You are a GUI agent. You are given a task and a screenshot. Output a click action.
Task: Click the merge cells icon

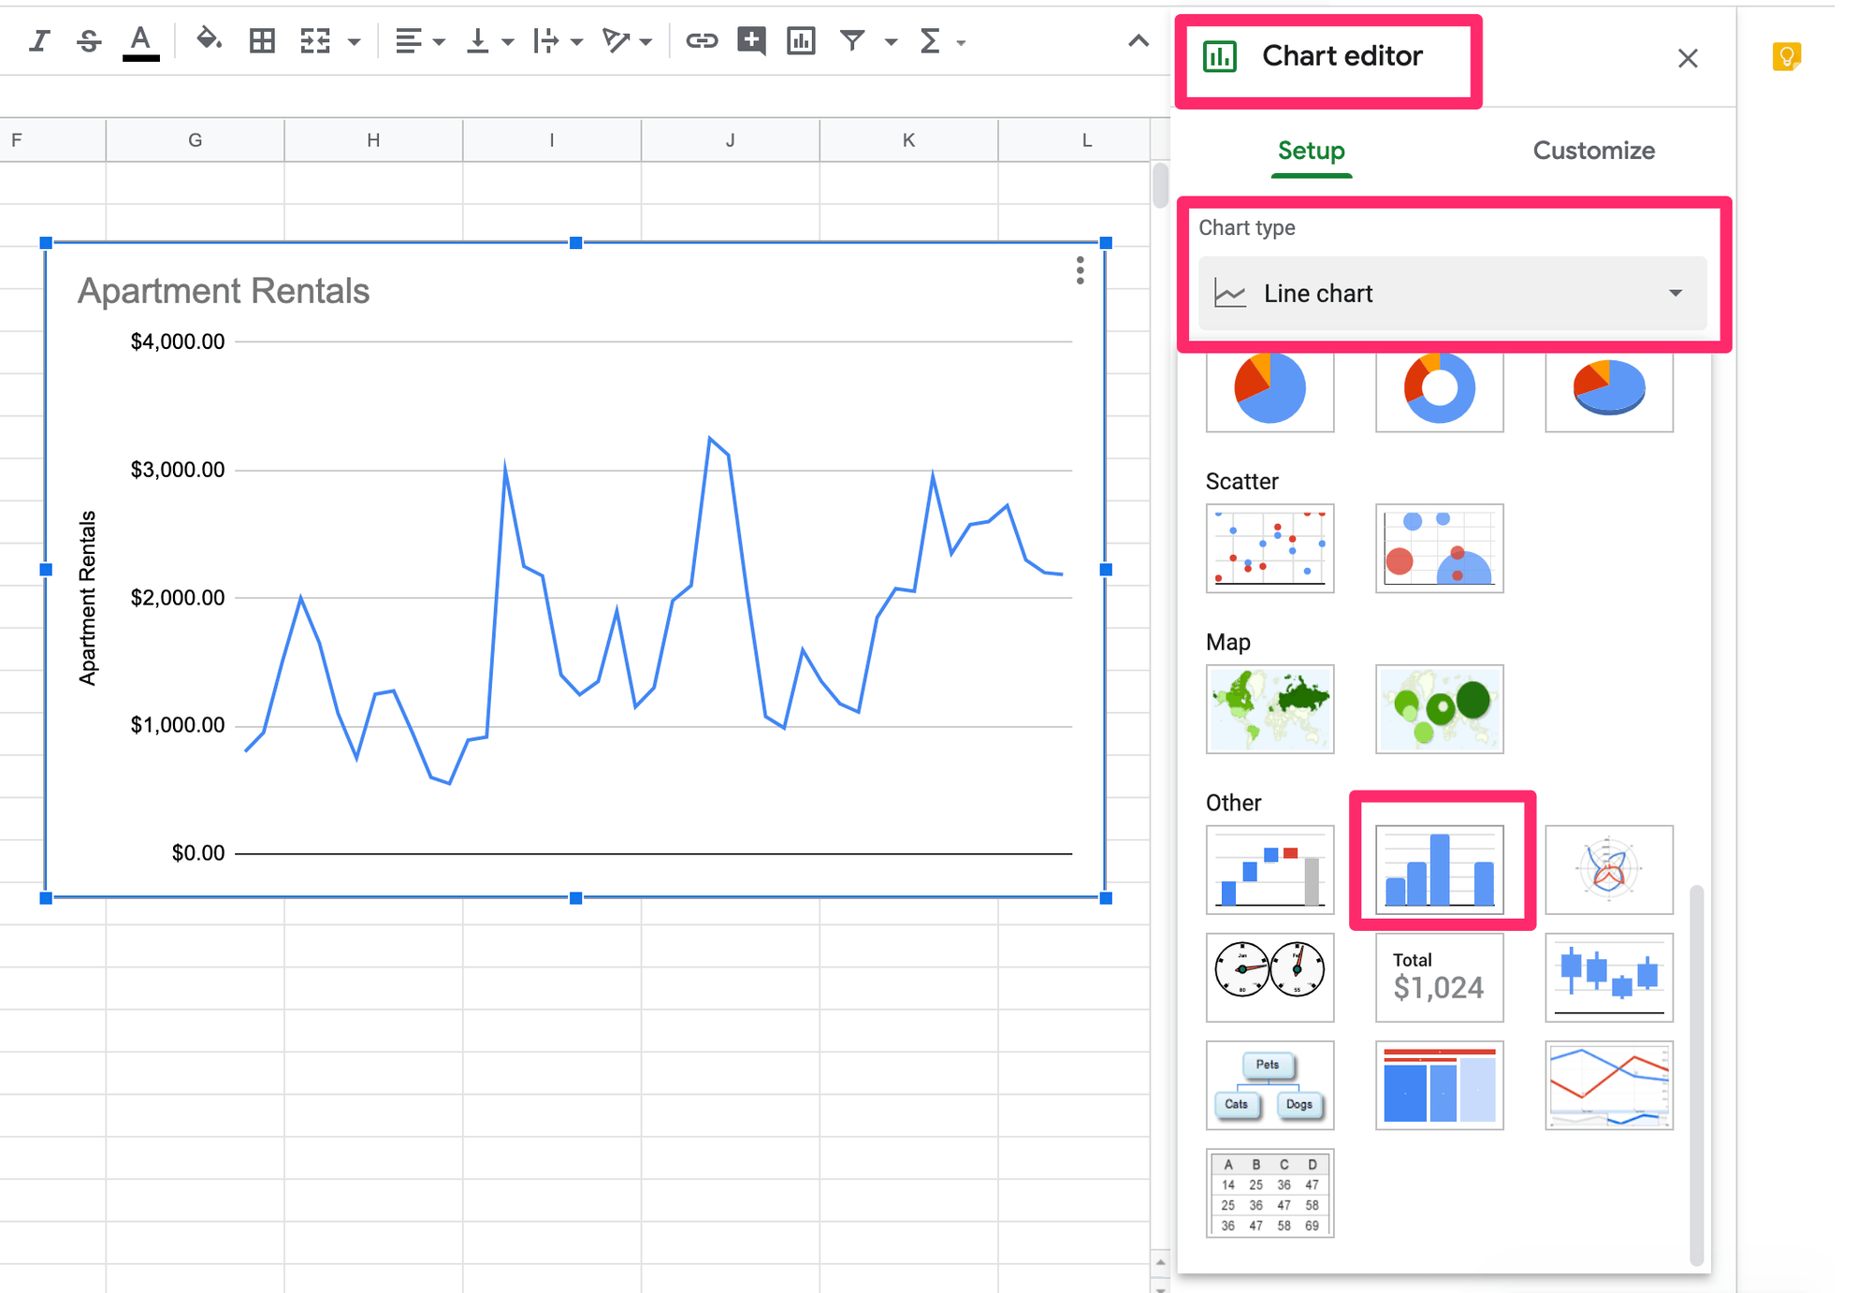(315, 40)
